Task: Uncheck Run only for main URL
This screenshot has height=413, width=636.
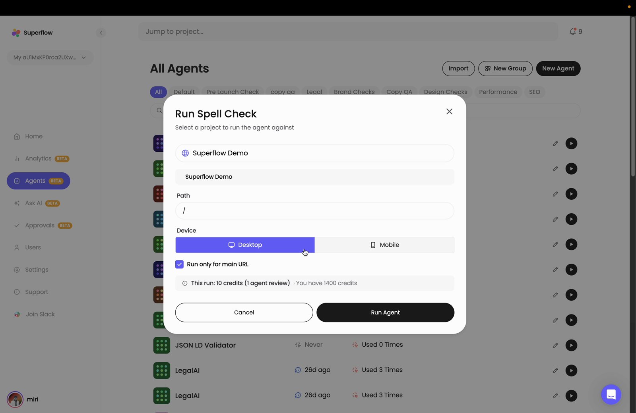Action: coord(179,264)
